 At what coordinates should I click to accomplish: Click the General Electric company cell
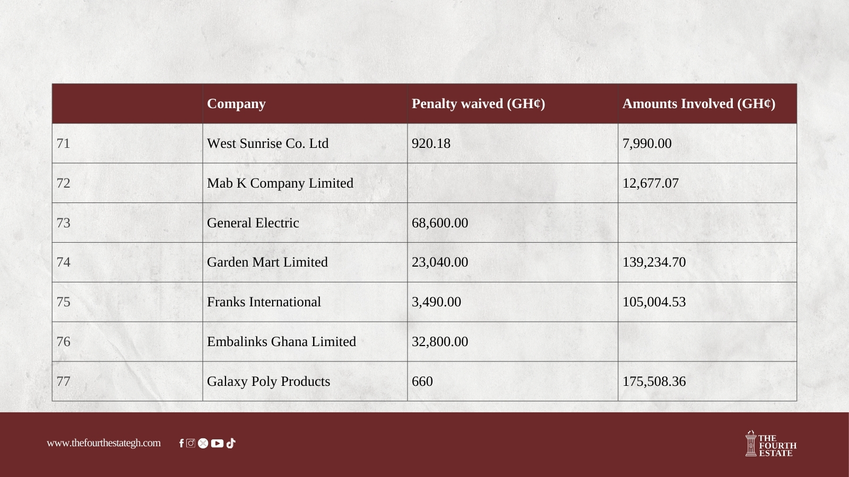tap(305, 223)
